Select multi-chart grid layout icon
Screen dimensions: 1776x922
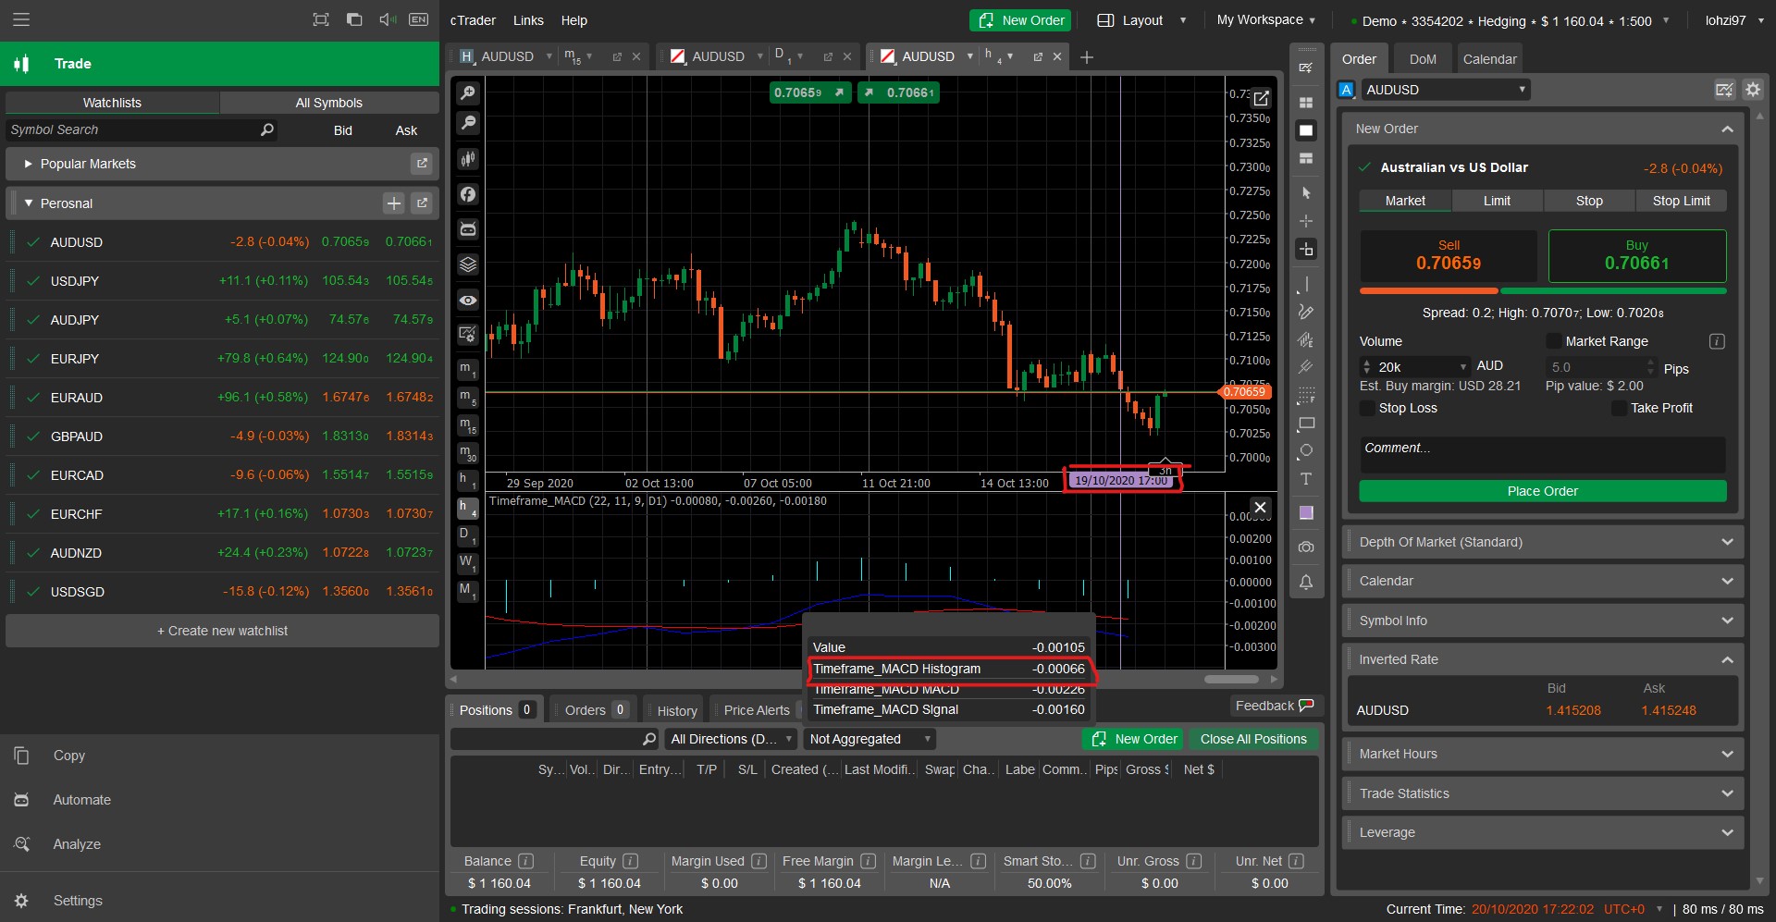1306,103
